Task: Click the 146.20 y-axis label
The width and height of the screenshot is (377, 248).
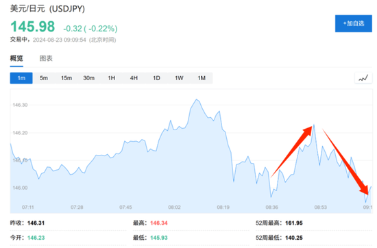Action: pos(20,133)
